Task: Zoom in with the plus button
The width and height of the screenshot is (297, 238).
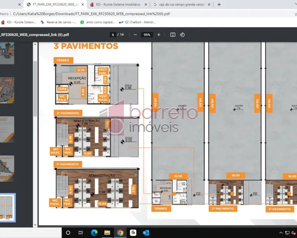Action: pyautogui.click(x=159, y=35)
